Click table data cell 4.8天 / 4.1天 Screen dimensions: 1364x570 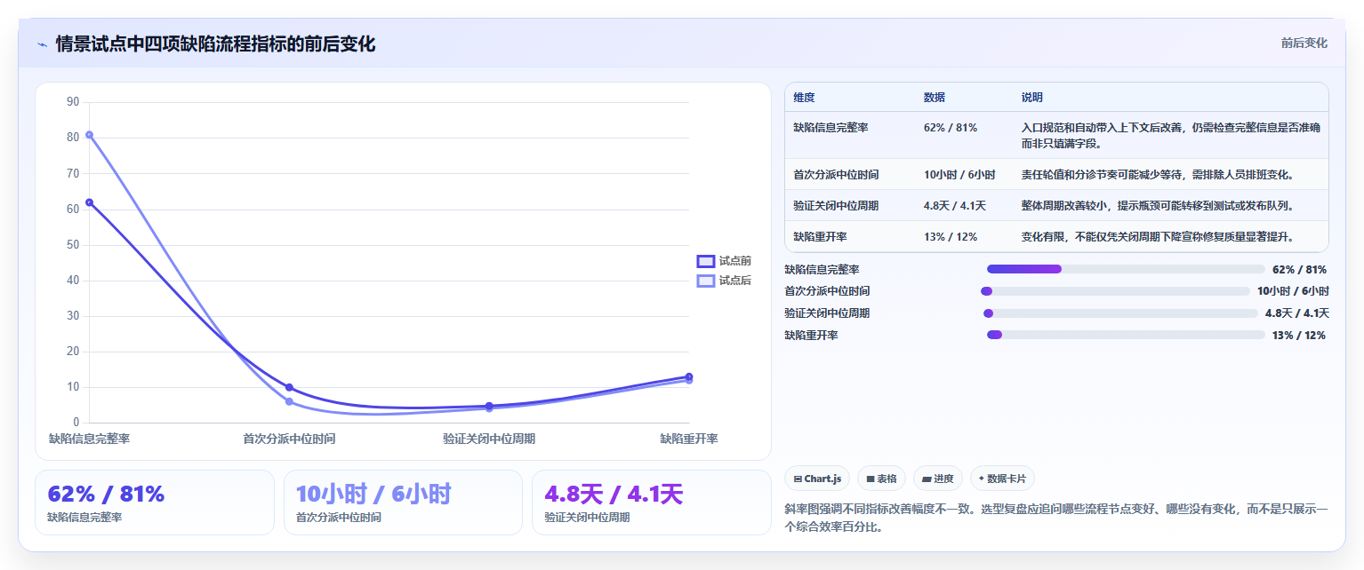coord(955,206)
